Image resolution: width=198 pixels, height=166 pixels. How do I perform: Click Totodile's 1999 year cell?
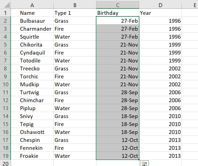coord(160,61)
